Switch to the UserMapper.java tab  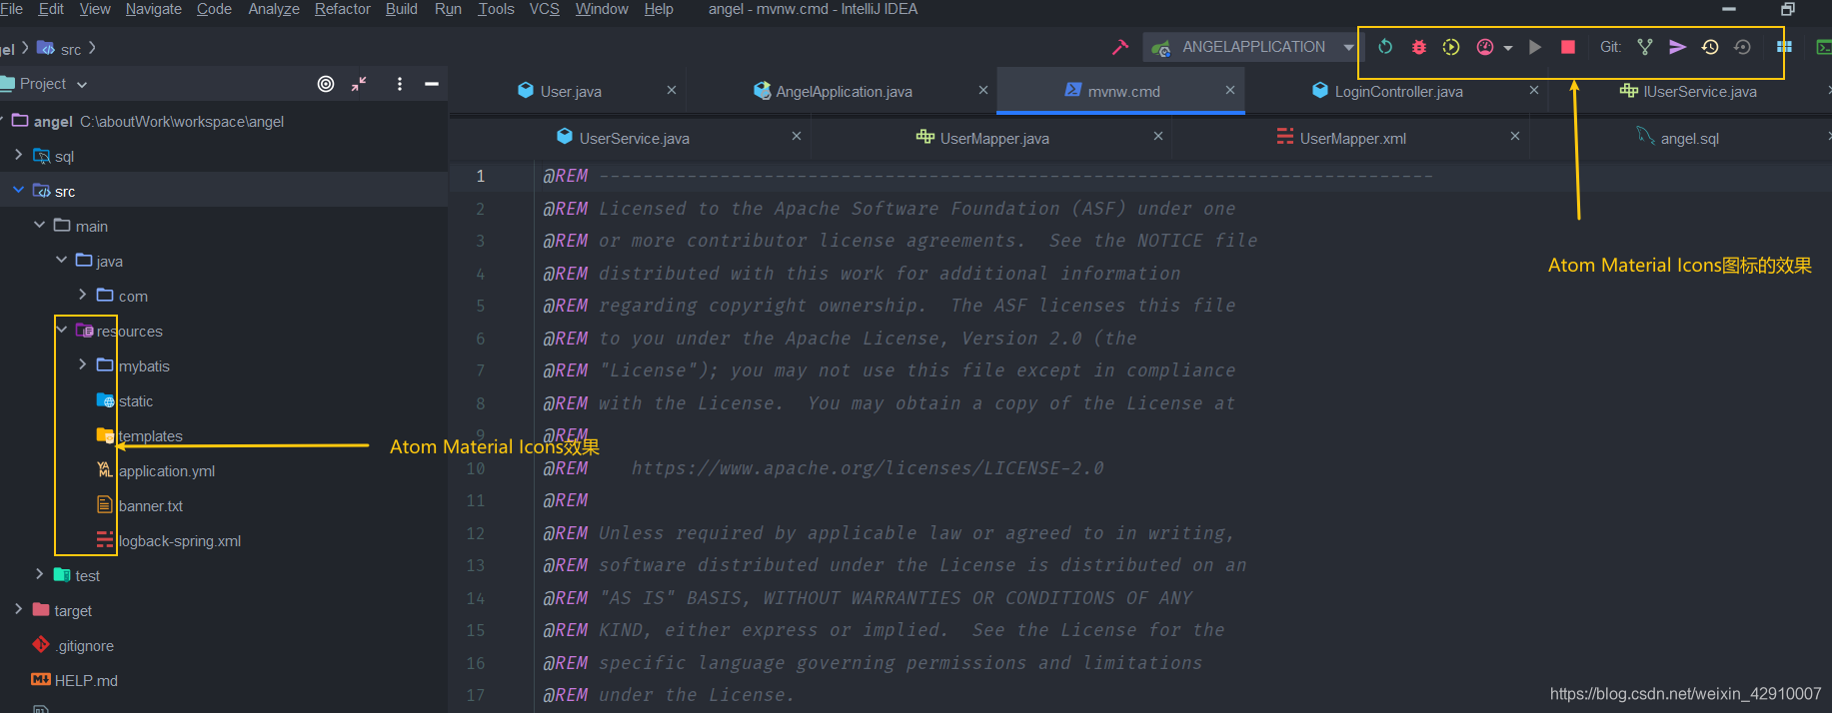pyautogui.click(x=993, y=138)
